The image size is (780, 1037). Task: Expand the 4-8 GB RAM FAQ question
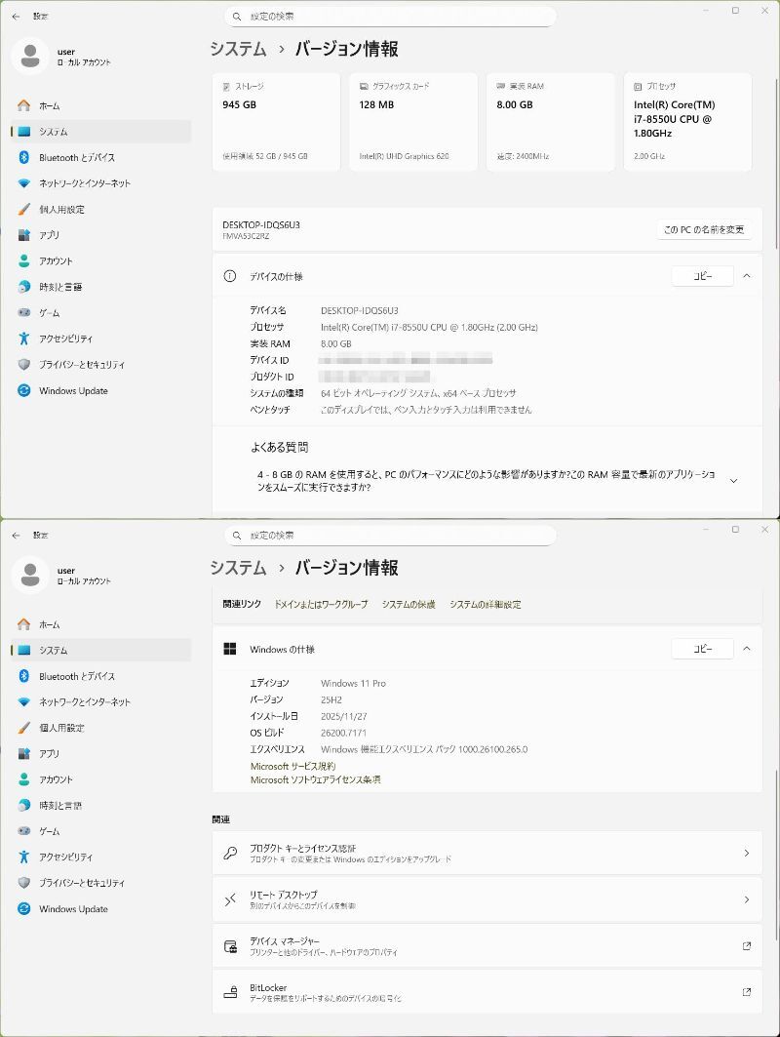(x=733, y=481)
